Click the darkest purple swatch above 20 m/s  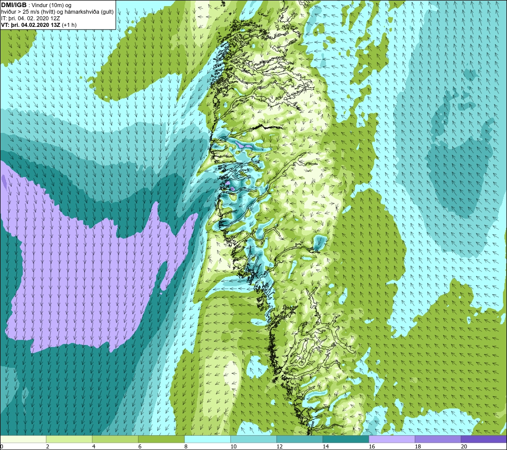pos(484,439)
